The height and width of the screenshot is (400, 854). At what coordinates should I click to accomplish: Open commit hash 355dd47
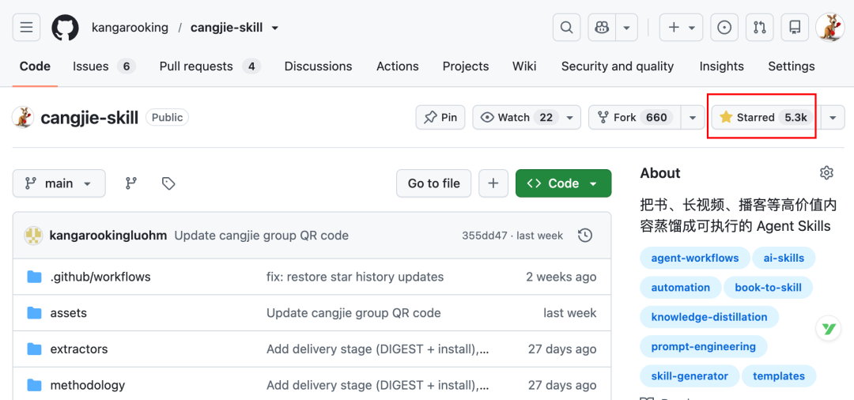485,236
